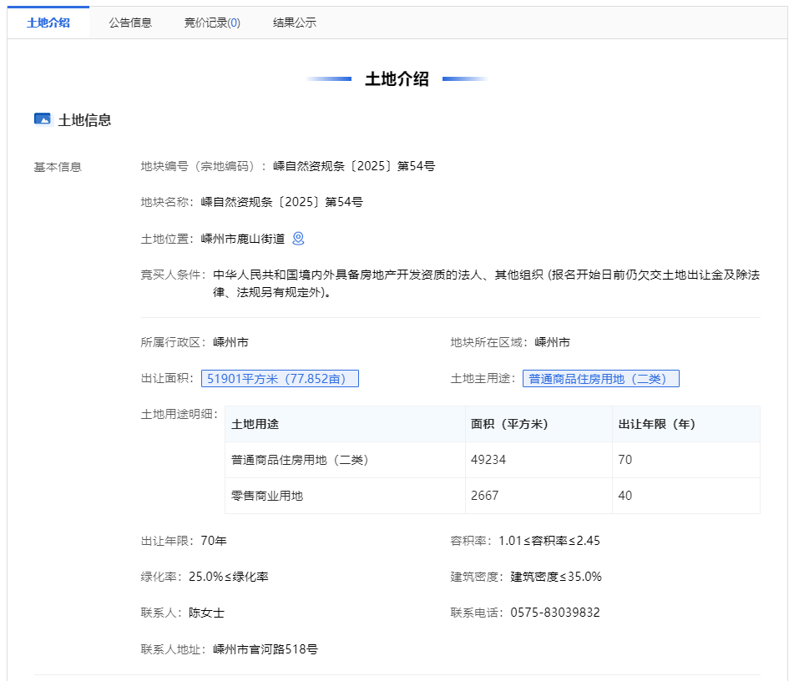794x681 pixels.
Task: Switch to the 土地介绍 tab
Action: click(x=48, y=23)
